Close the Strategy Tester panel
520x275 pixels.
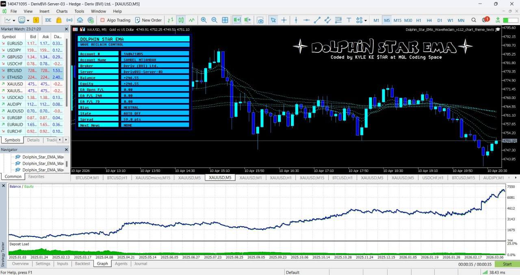click(x=4, y=186)
